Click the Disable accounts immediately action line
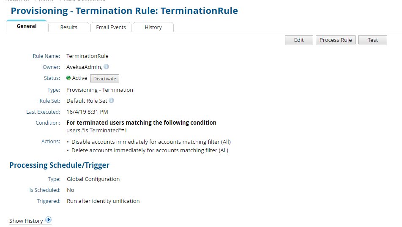This screenshot has width=402, height=227. tap(151, 142)
